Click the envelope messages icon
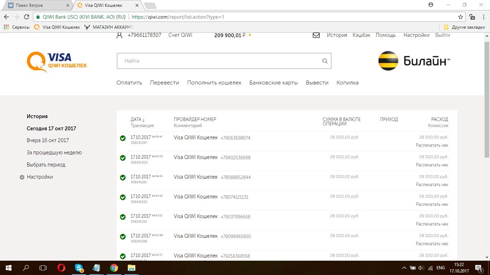Screen dimensions: 490x275 click(316, 35)
